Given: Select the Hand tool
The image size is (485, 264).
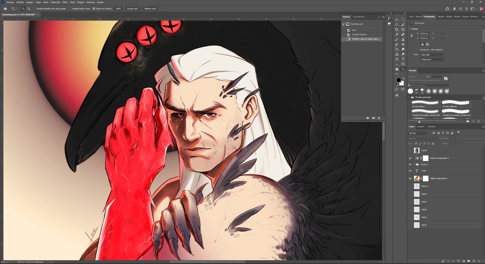Looking at the screenshot, I should (396, 69).
